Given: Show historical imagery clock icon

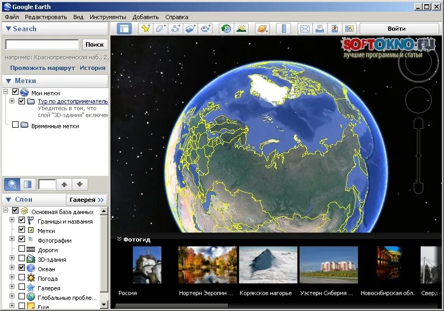Looking at the screenshot, I should pos(226,29).
